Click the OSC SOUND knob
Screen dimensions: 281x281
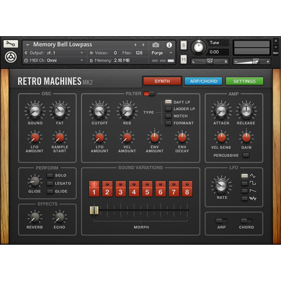[35, 111]
